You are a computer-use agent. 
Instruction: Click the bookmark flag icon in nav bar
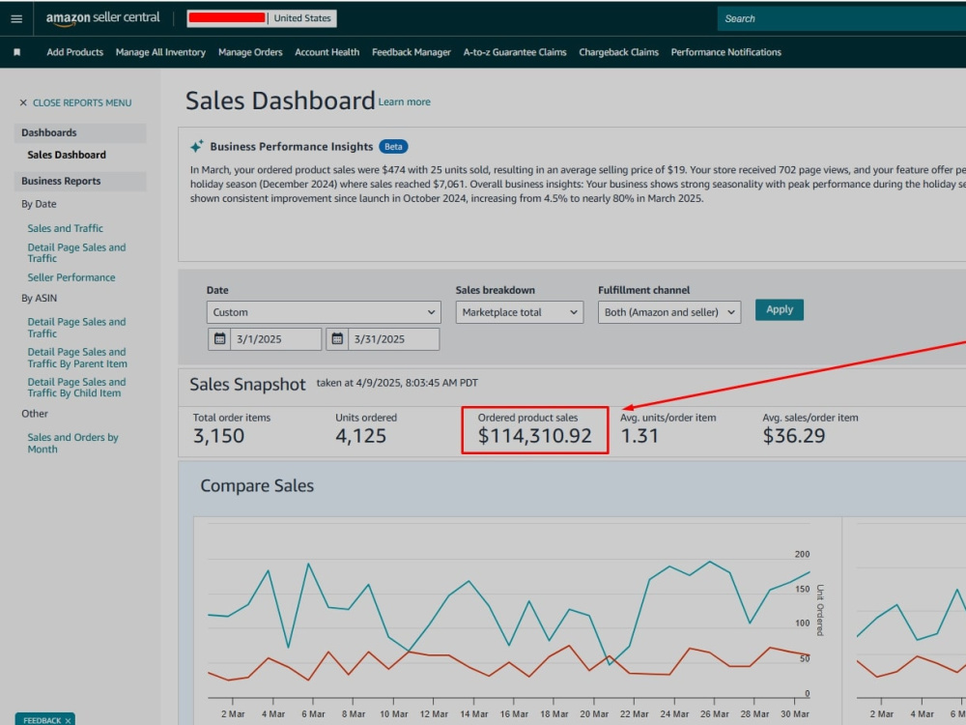coord(17,52)
